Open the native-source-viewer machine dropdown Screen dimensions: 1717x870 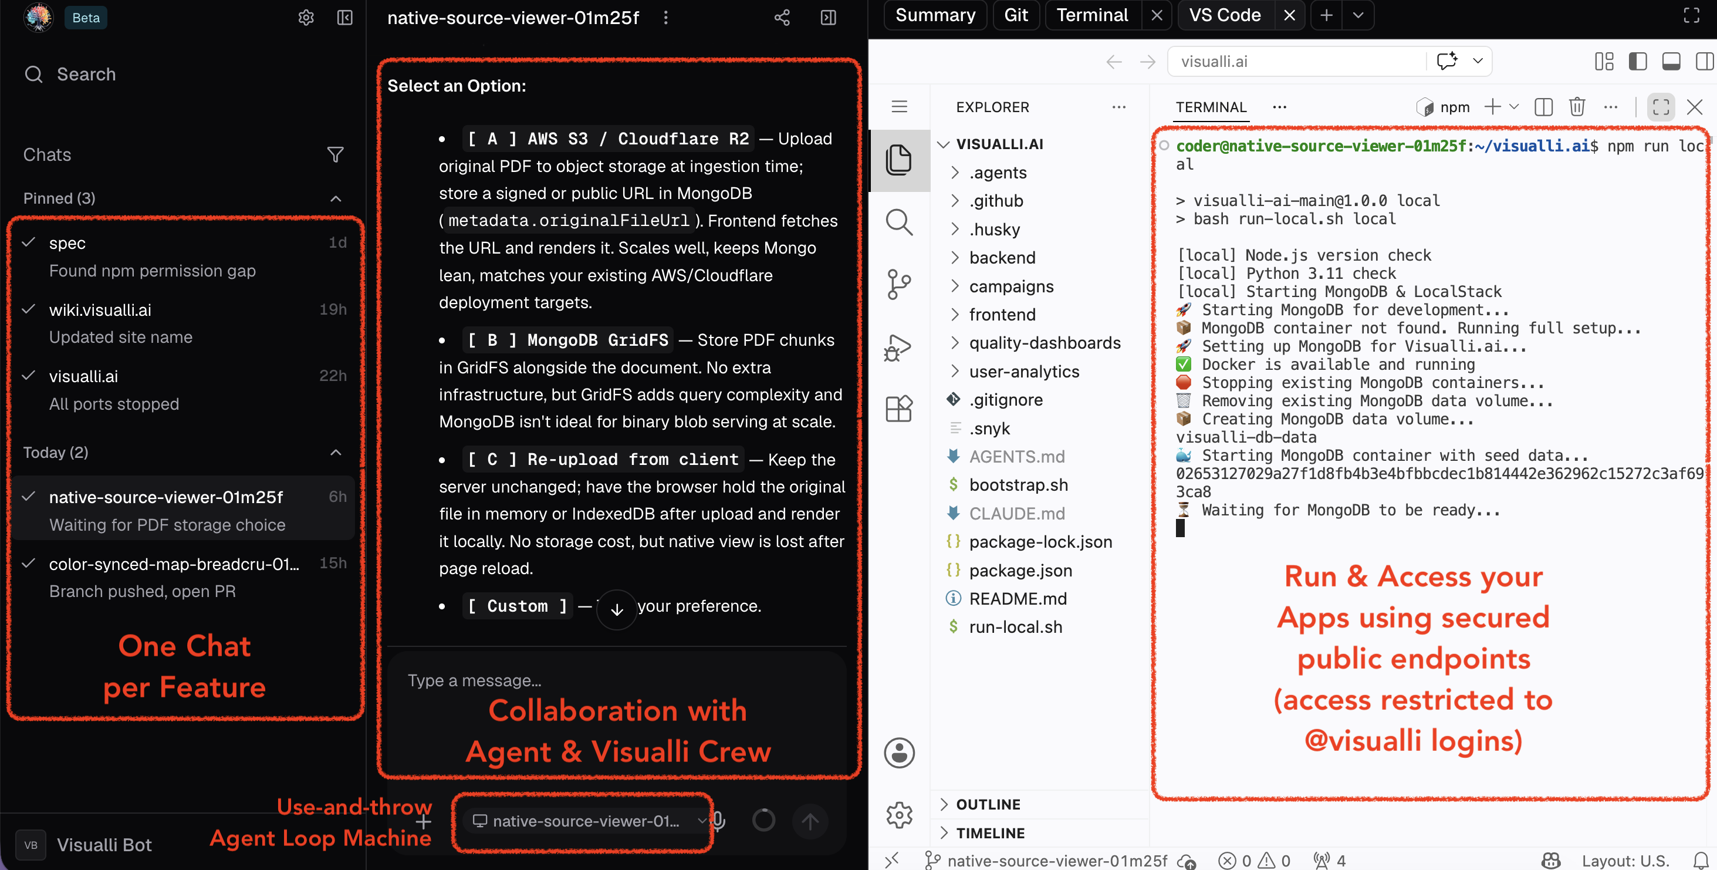point(588,821)
